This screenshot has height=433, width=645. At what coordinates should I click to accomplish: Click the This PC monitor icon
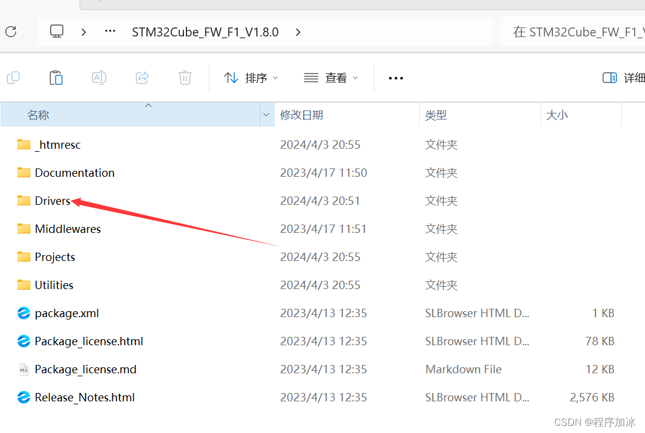pos(57,31)
